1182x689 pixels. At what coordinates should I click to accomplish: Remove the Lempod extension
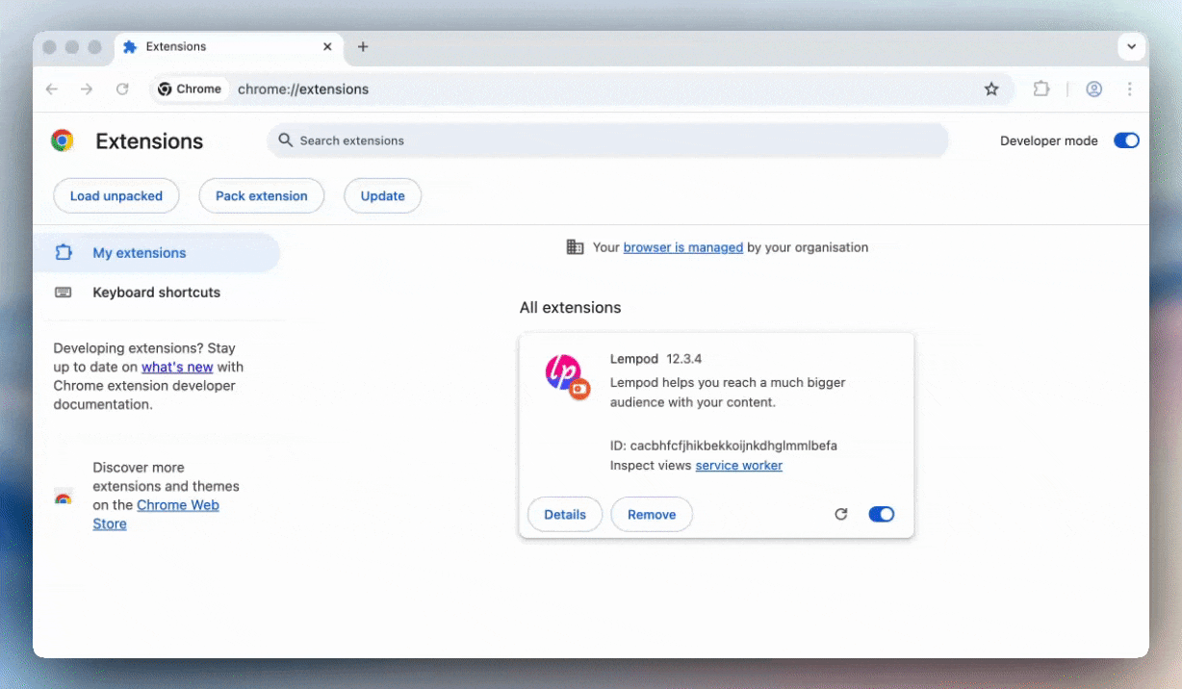click(x=652, y=514)
